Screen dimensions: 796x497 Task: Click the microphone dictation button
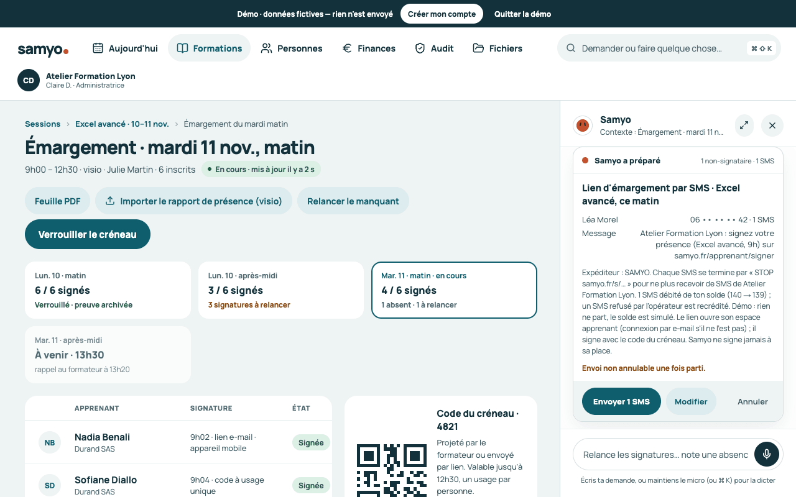[x=767, y=454]
